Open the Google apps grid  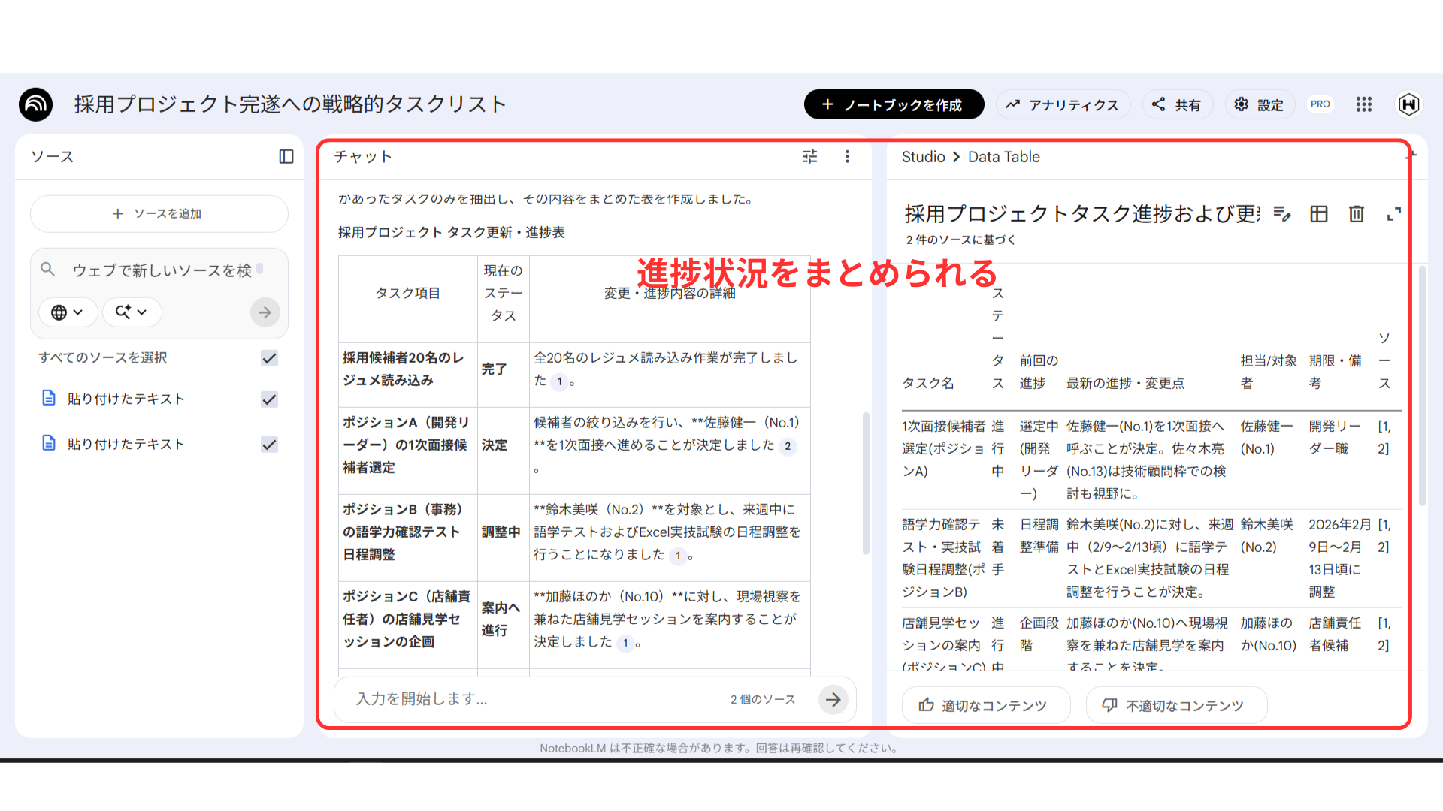tap(1363, 104)
